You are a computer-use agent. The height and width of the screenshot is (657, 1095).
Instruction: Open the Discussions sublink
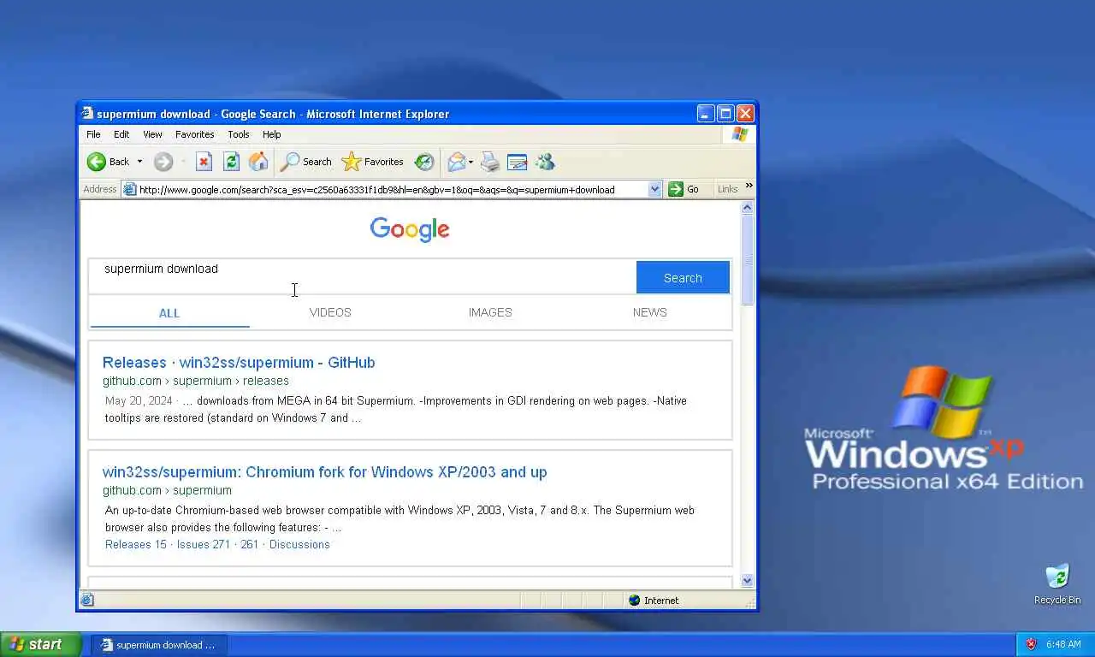299,544
